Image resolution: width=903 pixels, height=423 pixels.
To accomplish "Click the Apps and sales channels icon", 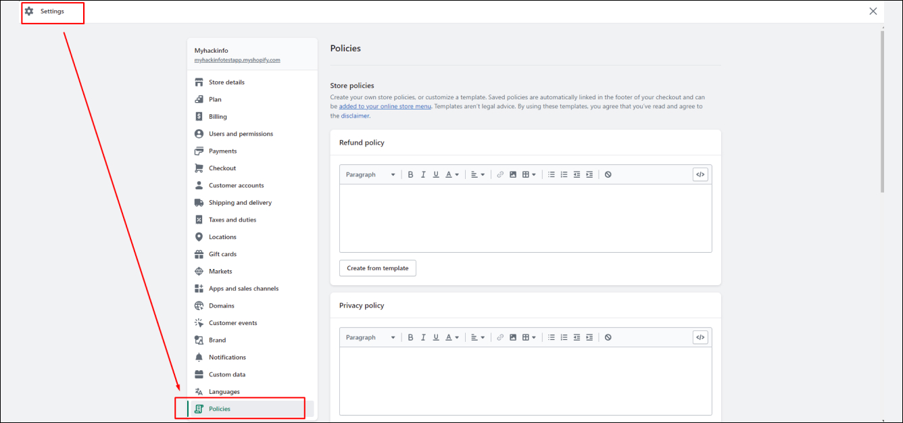I will [199, 289].
